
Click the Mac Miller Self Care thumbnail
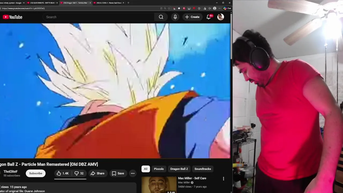point(159,185)
